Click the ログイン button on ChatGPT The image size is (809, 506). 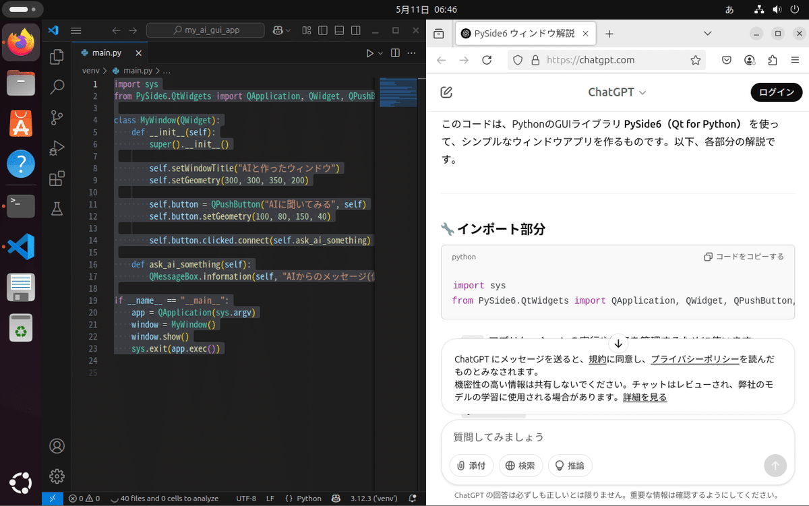click(x=776, y=92)
